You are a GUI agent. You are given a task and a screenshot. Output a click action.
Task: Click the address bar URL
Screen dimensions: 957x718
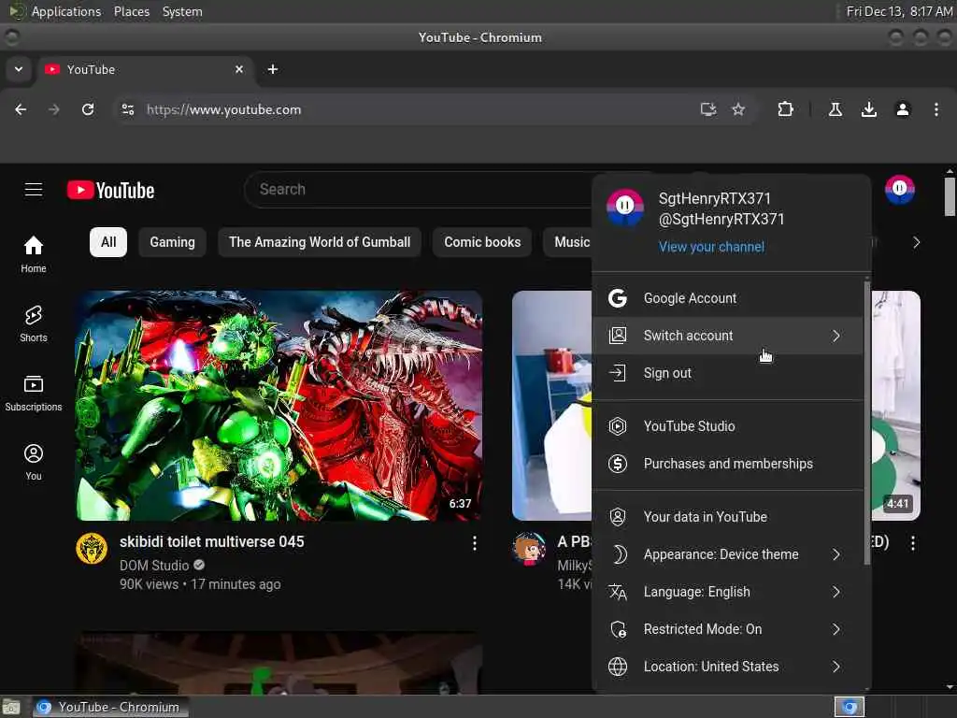(x=223, y=110)
